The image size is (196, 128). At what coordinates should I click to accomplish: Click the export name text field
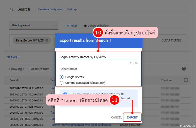[x=98, y=57]
